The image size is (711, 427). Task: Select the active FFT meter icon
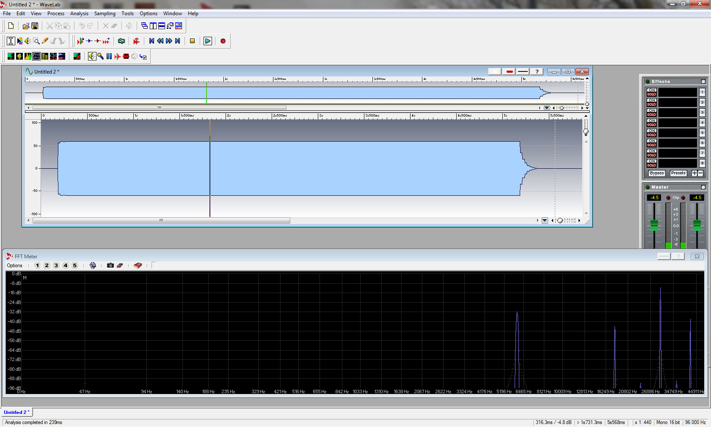pos(36,56)
